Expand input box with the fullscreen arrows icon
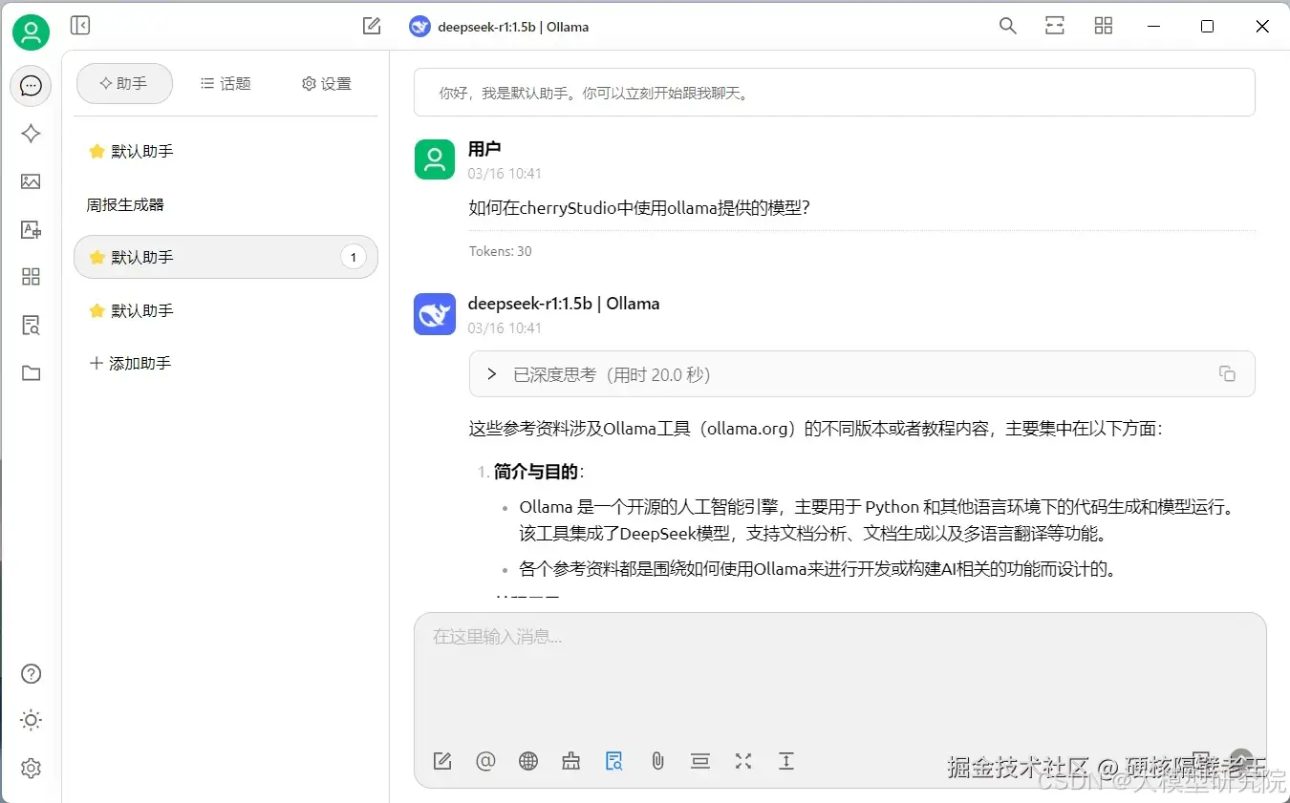 743,761
